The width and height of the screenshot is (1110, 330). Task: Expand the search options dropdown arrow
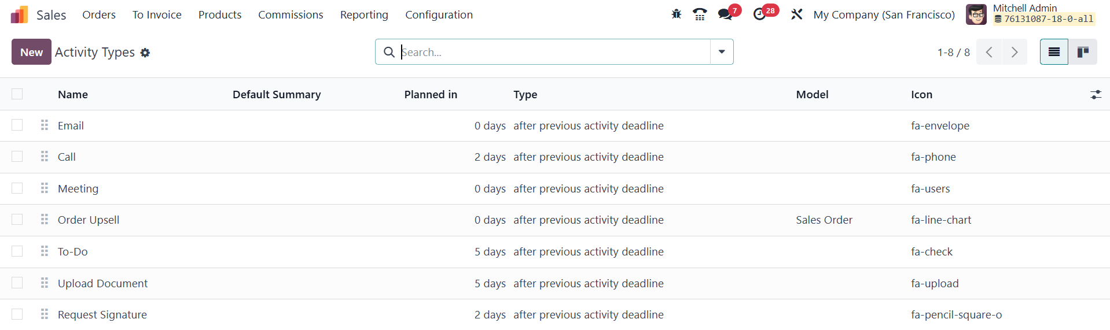coord(722,52)
